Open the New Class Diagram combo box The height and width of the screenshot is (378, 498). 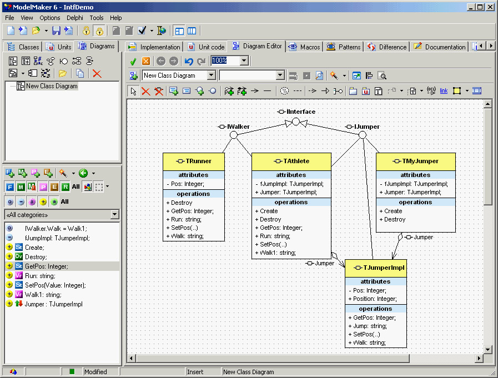coord(211,75)
